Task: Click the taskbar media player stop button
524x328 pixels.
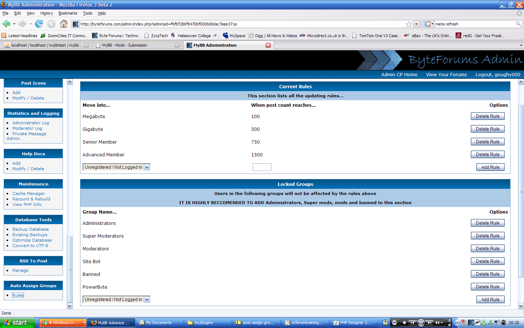Action: (404, 323)
